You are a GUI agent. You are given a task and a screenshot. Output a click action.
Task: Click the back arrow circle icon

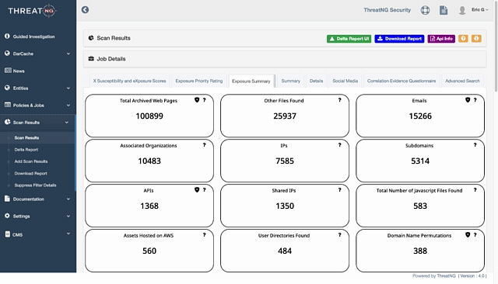pos(85,10)
